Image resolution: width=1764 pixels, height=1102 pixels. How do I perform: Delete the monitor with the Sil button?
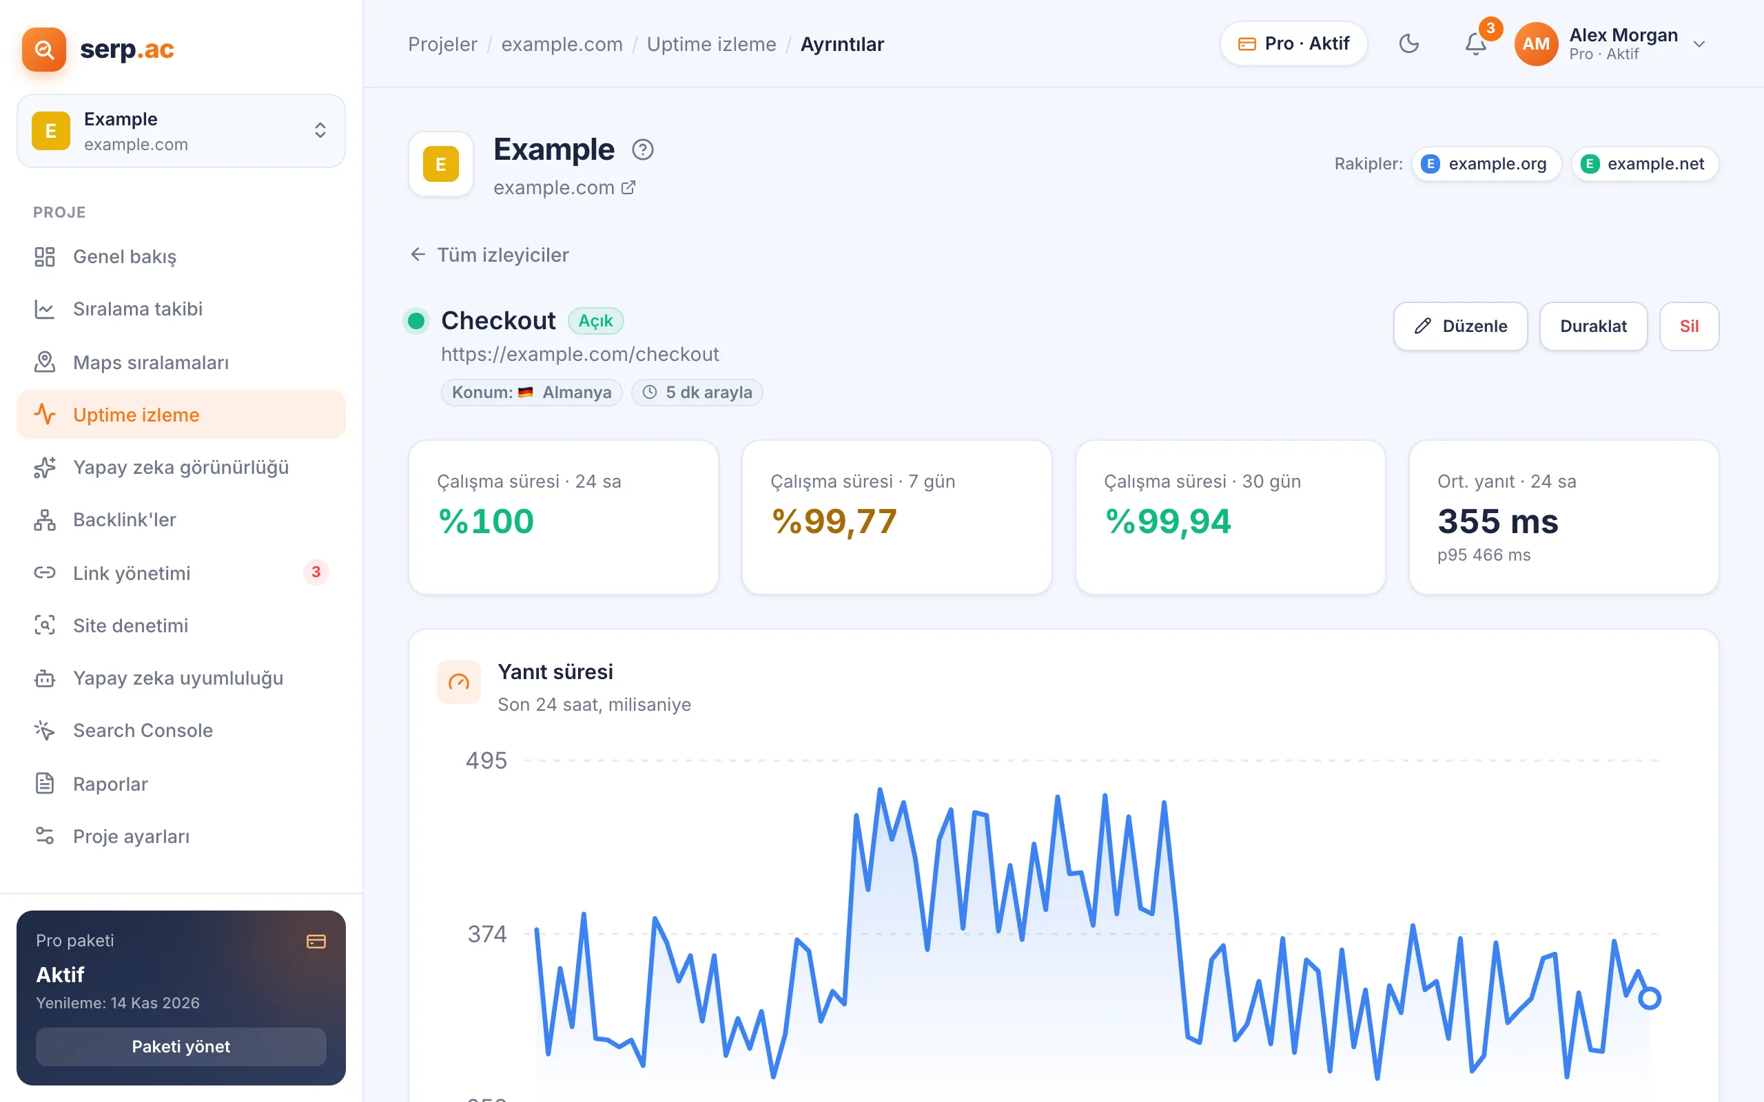(1689, 326)
